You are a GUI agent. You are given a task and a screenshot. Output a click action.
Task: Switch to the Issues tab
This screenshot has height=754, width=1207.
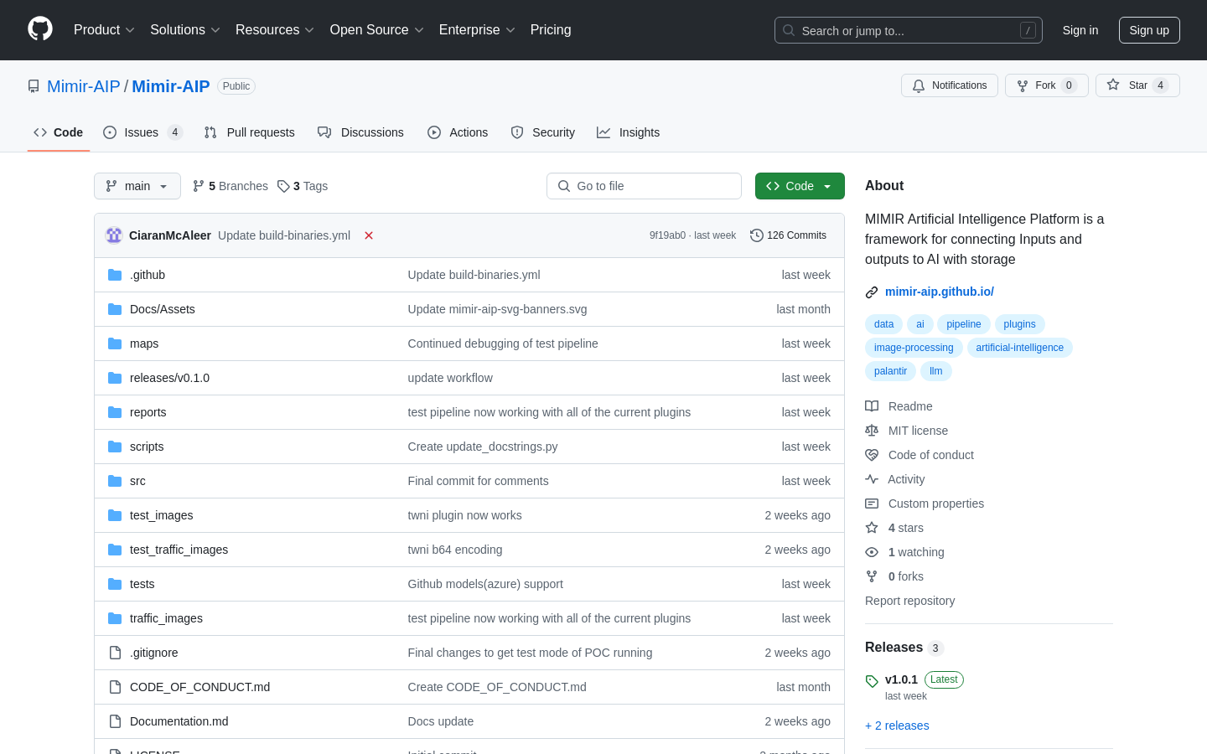tap(142, 132)
